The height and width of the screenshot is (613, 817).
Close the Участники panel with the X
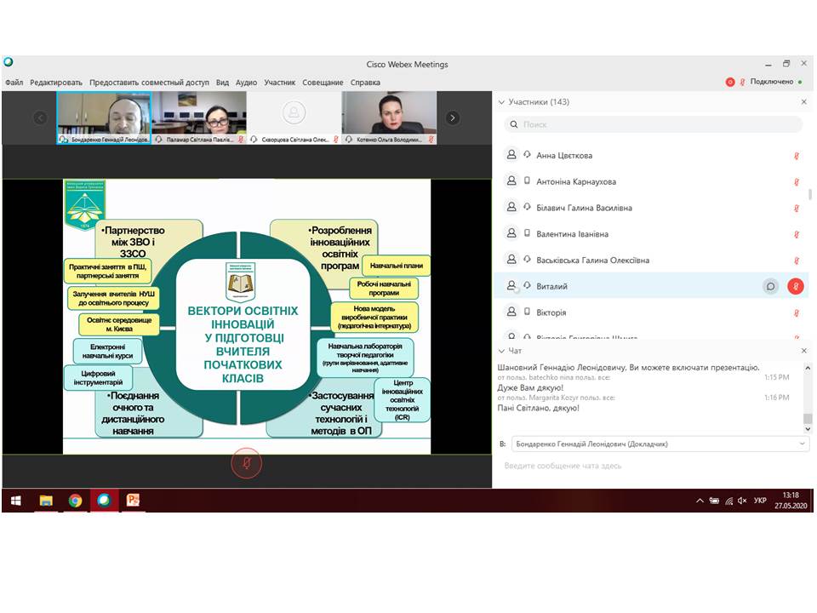coord(804,102)
